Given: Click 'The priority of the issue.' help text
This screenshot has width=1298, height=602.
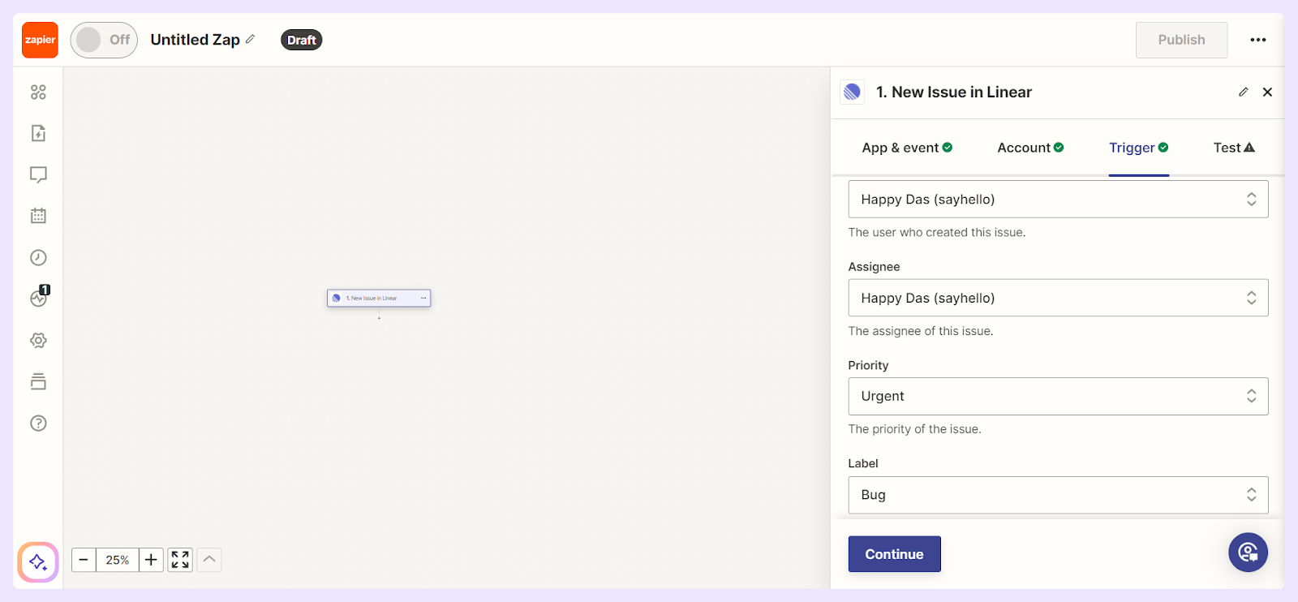Looking at the screenshot, I should pos(914,429).
